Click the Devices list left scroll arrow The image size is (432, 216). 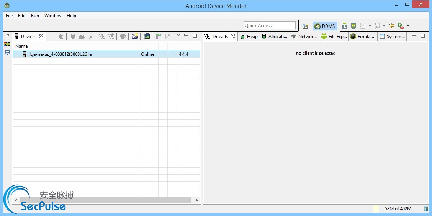pos(16,200)
